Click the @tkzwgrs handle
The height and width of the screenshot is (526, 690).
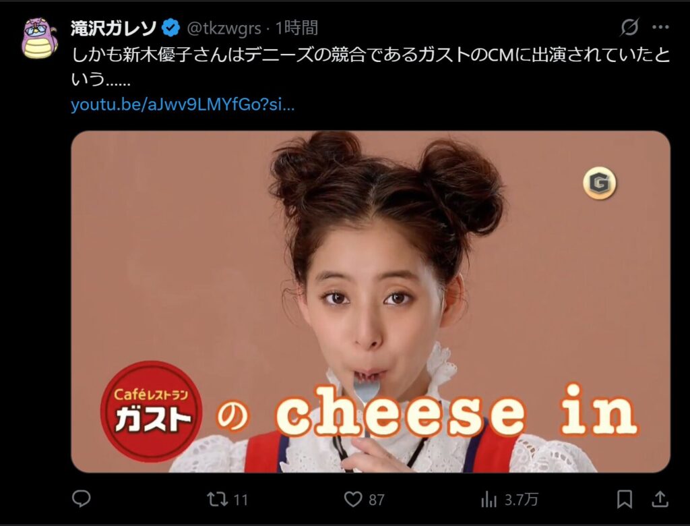tap(224, 28)
